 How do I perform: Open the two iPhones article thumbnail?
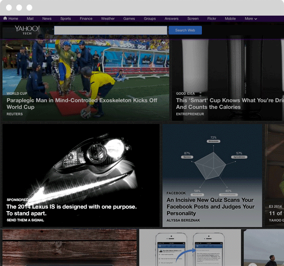click(x=190, y=247)
